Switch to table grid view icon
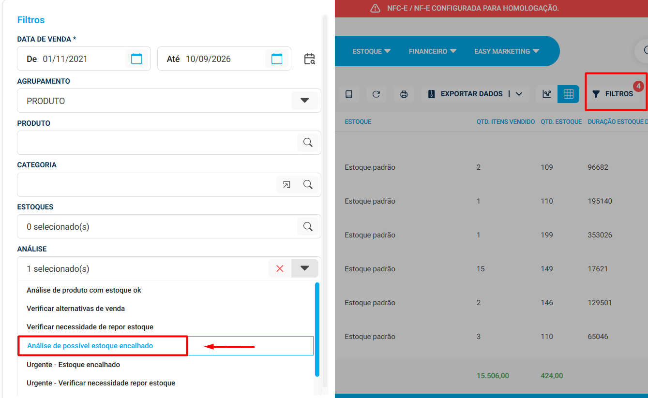Screen dimensions: 648x398 point(568,94)
